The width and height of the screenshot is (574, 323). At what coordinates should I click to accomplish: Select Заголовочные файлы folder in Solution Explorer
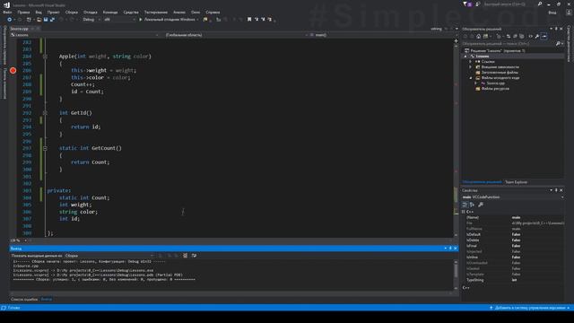pyautogui.click(x=500, y=73)
